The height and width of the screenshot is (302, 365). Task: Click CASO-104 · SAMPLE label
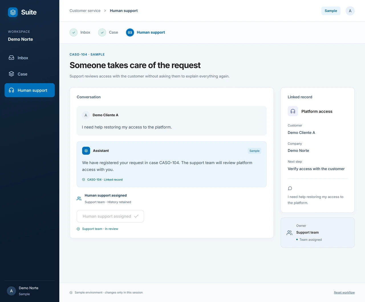87,54
